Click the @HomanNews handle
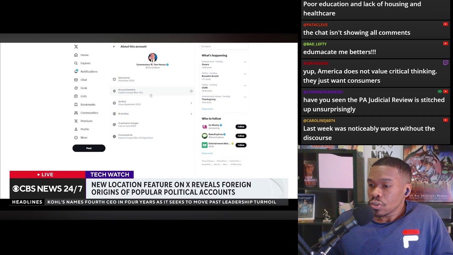 [153, 67]
